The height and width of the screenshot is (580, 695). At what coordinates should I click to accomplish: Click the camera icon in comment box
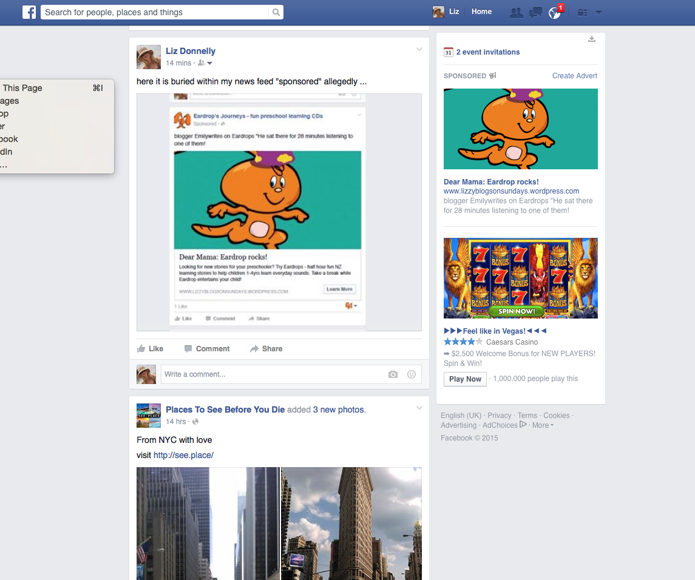click(393, 374)
